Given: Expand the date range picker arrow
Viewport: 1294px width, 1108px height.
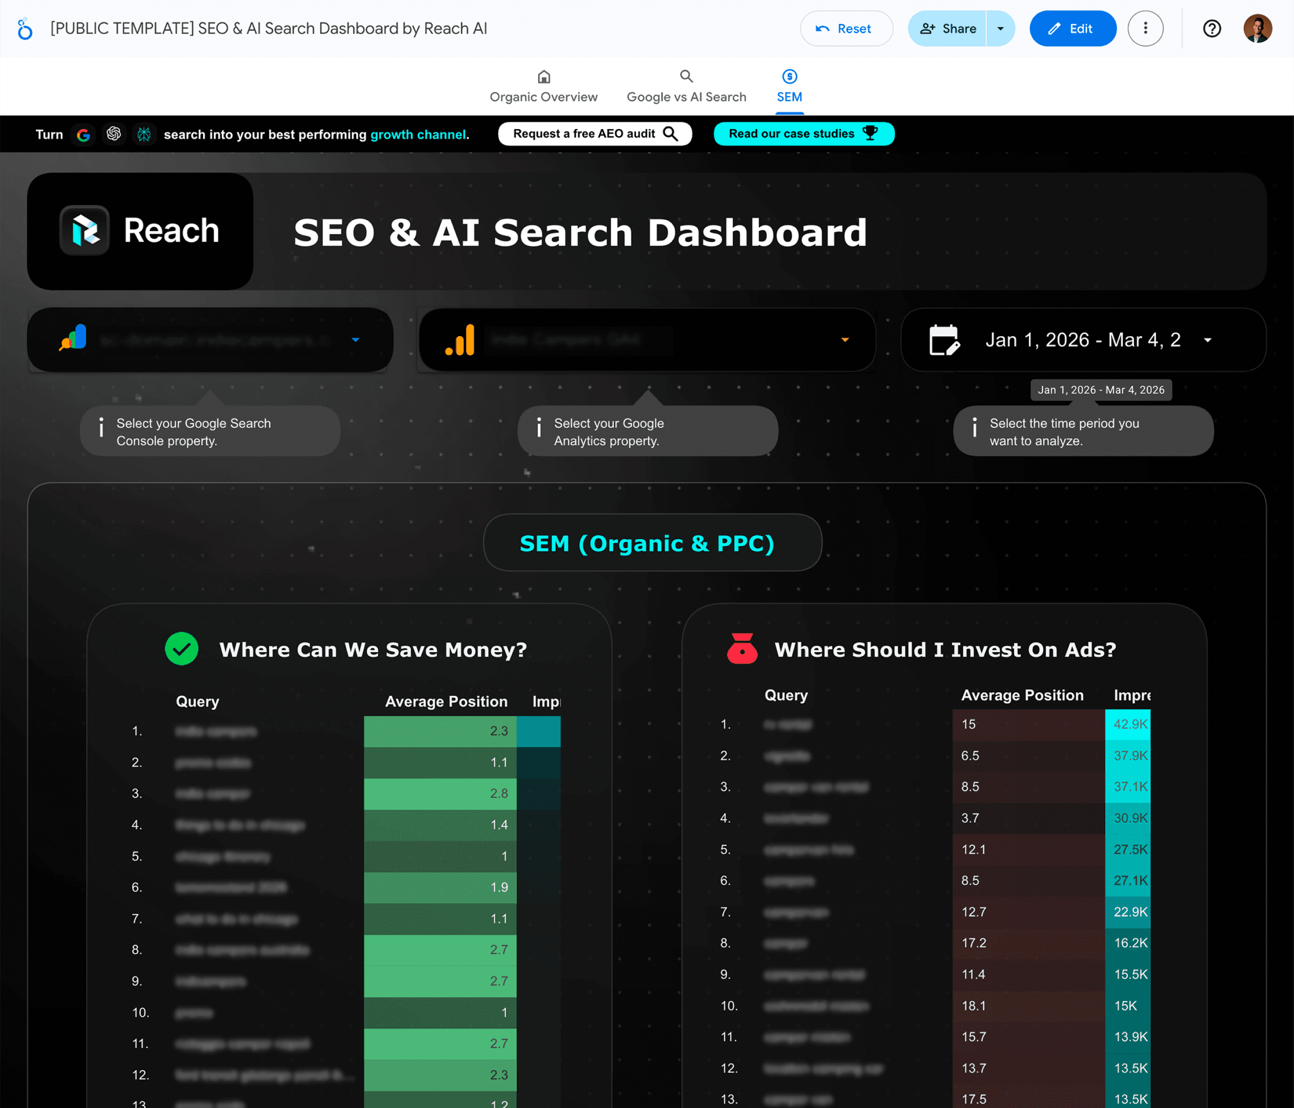Looking at the screenshot, I should tap(1207, 340).
